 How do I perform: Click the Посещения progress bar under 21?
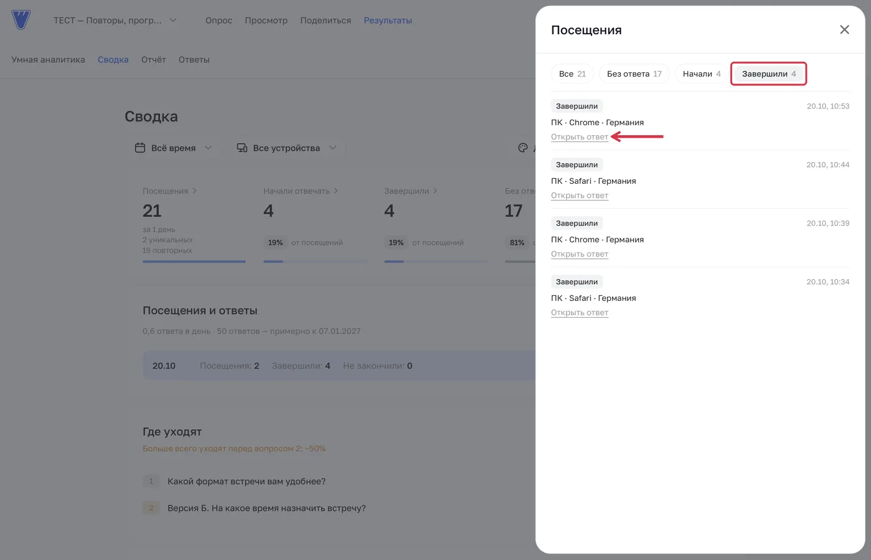click(x=194, y=262)
